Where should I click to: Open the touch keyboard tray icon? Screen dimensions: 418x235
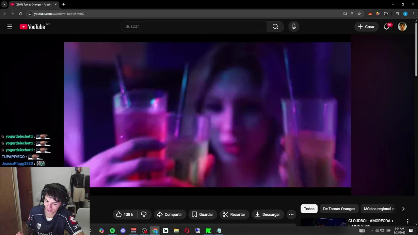pos(362,231)
